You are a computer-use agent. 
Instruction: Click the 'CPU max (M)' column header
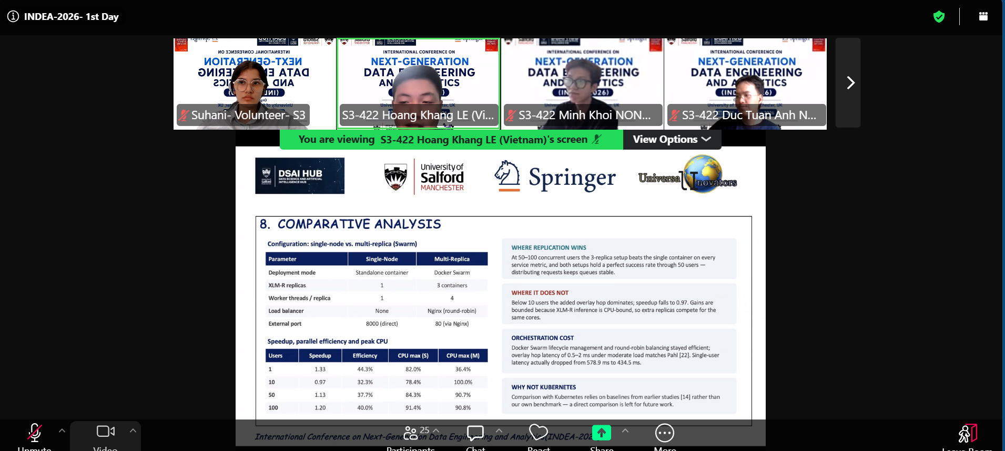coord(463,355)
